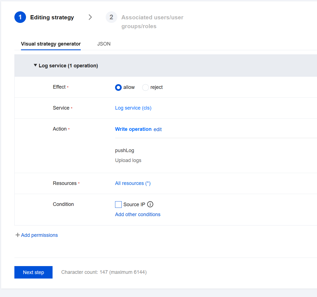
Task: Expand the Write operation action group
Action: 133,129
